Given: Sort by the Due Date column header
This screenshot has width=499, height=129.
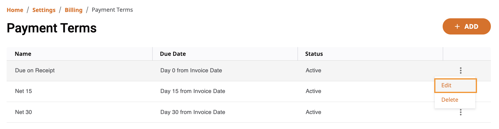Looking at the screenshot, I should coord(173,54).
